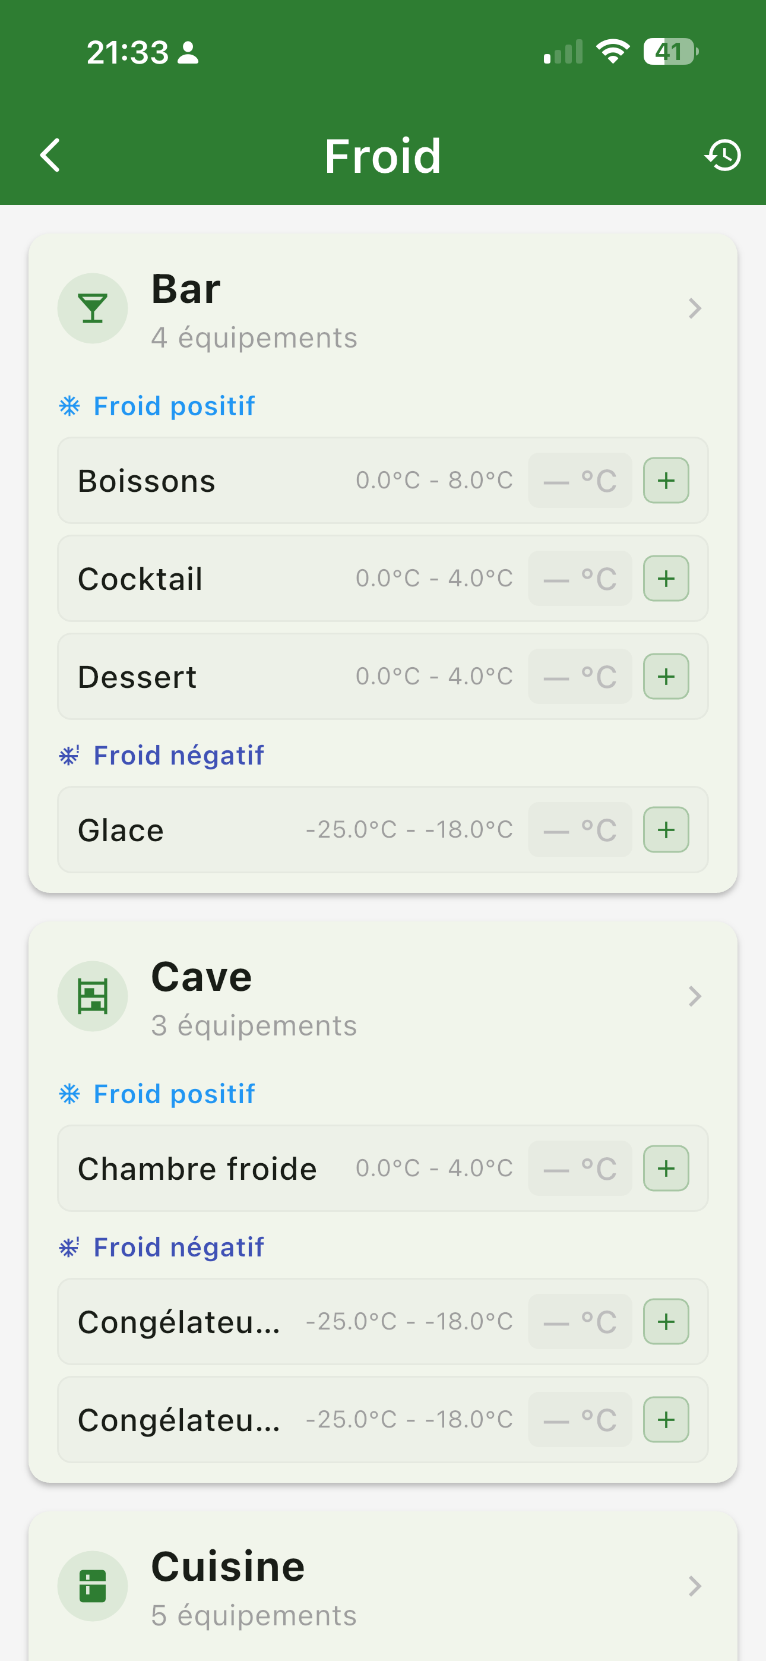Add reading for Boissons with plus button
This screenshot has width=766, height=1661.
pos(666,481)
